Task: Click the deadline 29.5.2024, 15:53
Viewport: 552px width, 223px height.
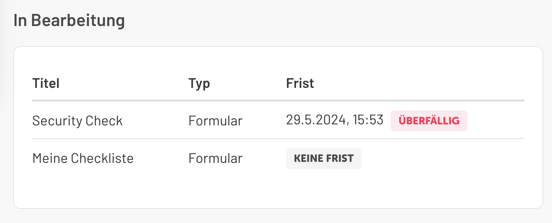Action: [334, 119]
